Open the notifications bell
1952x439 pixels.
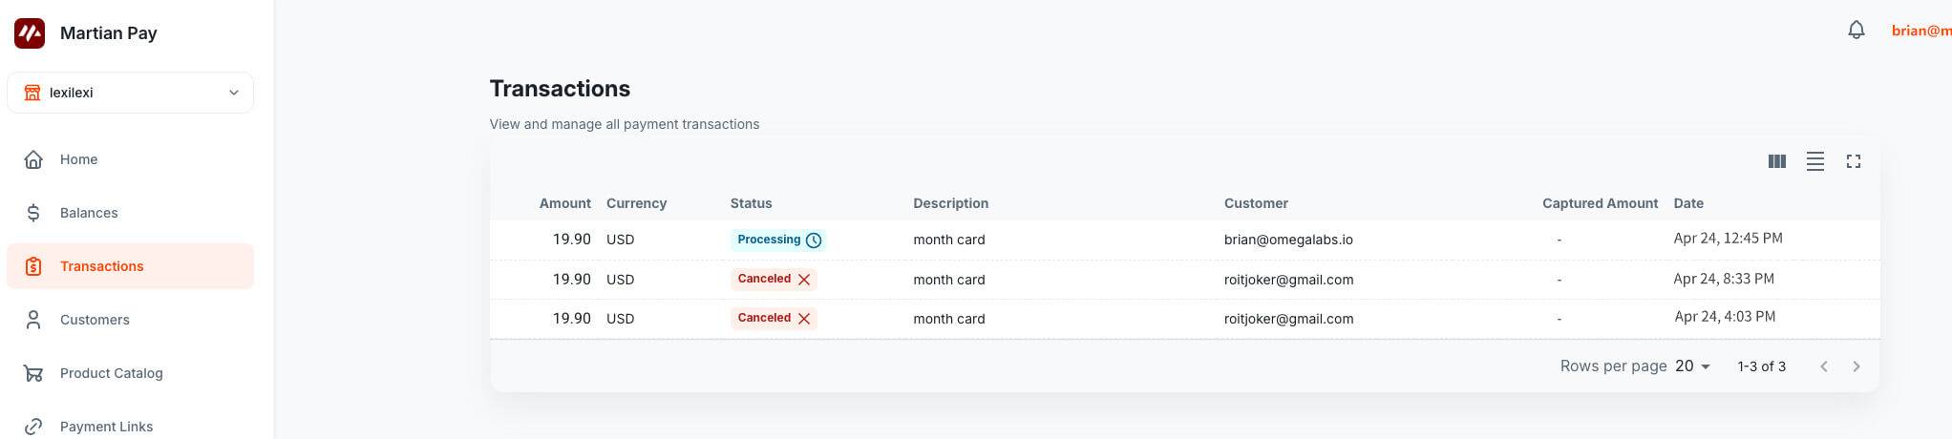pyautogui.click(x=1856, y=31)
